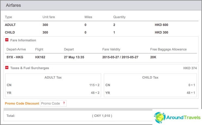Screen dimensions: 202x125
Task: Click the Unit fare column header
Action: (x=49, y=17)
